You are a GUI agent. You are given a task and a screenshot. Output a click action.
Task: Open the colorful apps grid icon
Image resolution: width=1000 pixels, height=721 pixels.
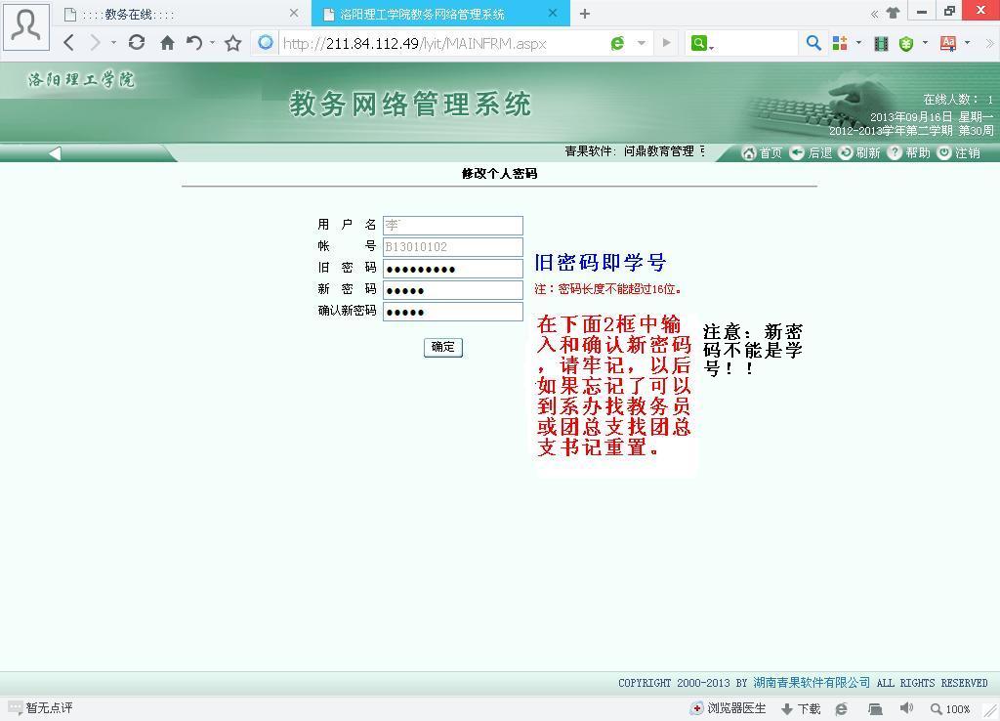[840, 43]
